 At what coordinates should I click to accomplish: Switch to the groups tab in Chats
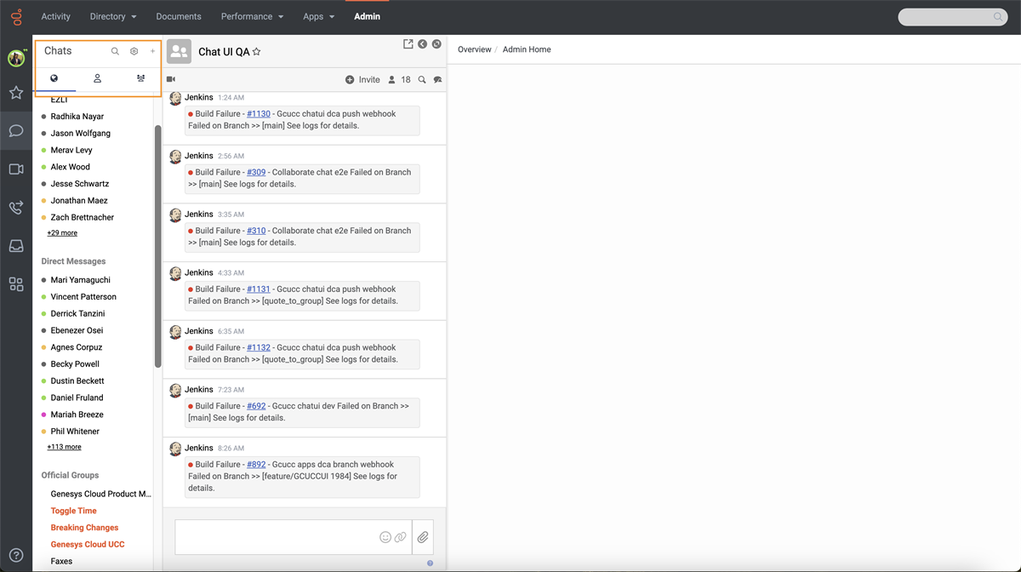pyautogui.click(x=140, y=78)
